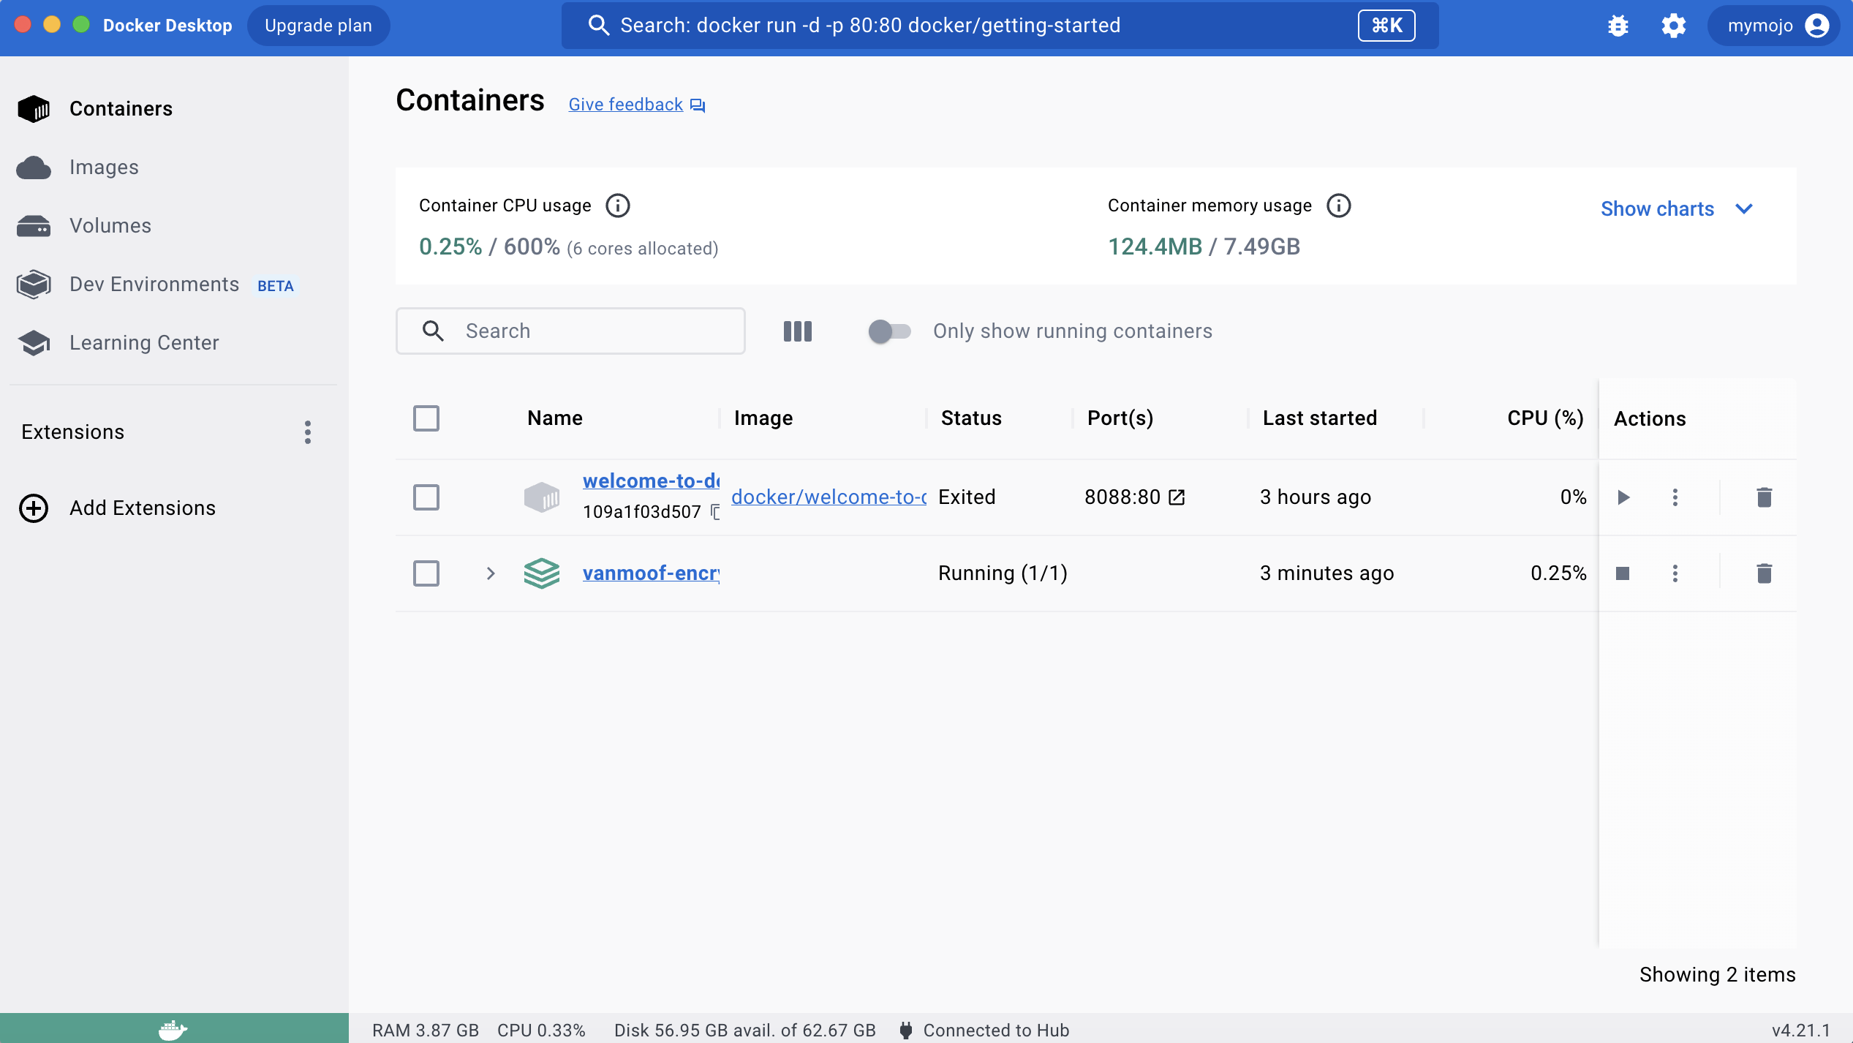Screen dimensions: 1853x1043
Task: Click CPU usage info icon
Action: (x=617, y=206)
